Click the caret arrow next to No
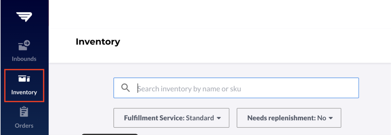This screenshot has width=392, height=135. pyautogui.click(x=331, y=118)
